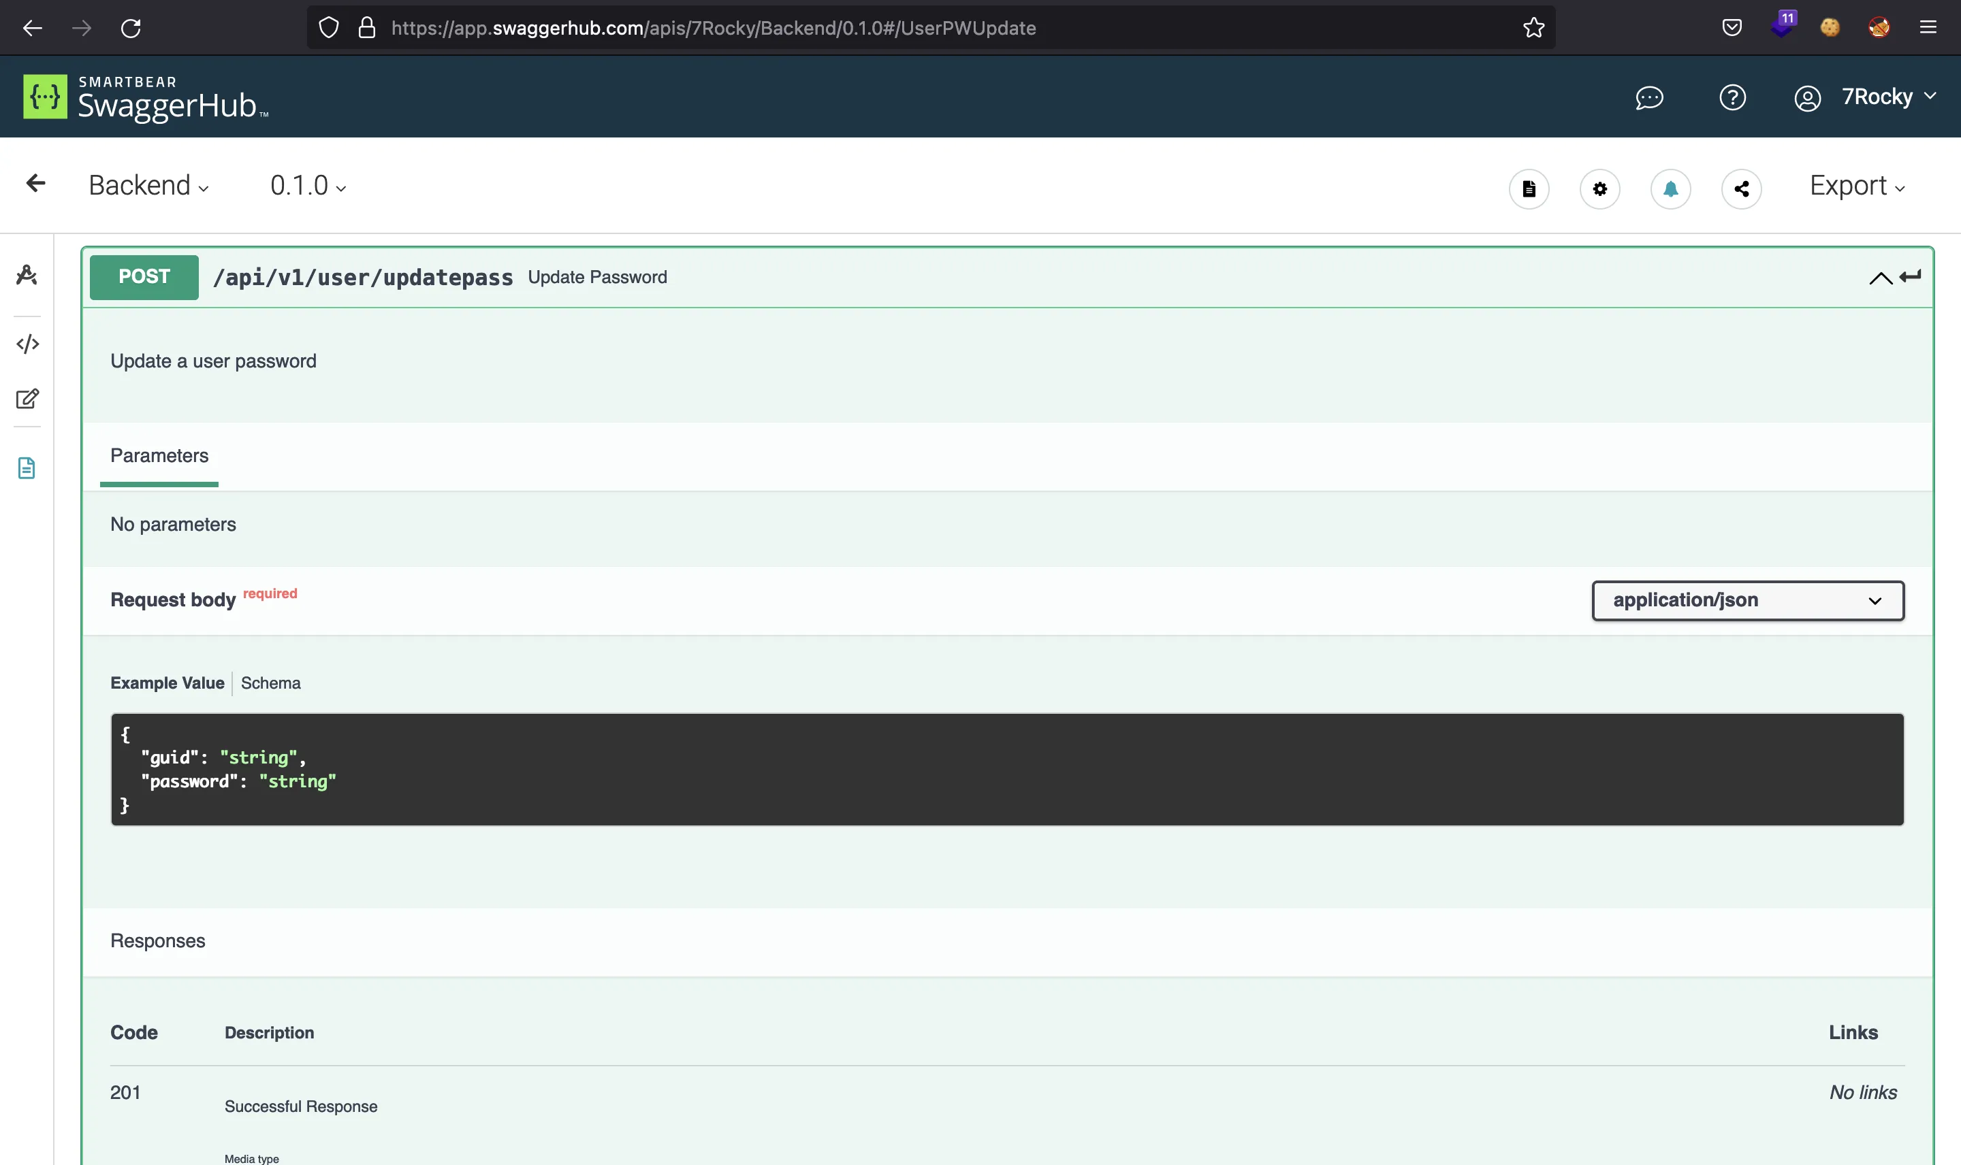Screen dimensions: 1961x1165
Task: Open the design view sidebar icon
Action: [27, 275]
